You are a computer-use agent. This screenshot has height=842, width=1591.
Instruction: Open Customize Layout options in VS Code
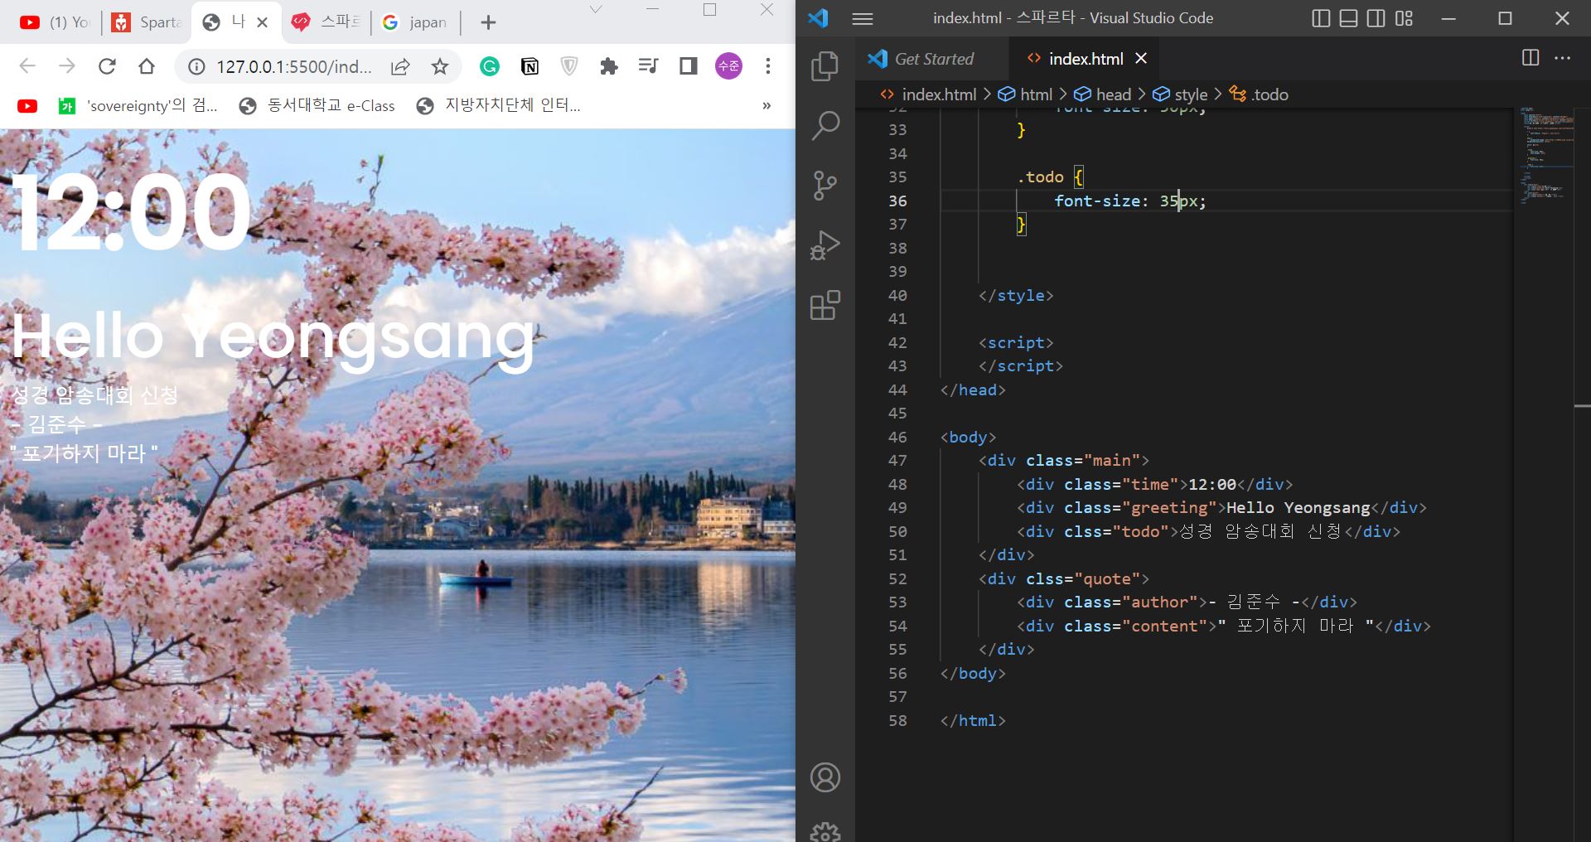click(1404, 18)
